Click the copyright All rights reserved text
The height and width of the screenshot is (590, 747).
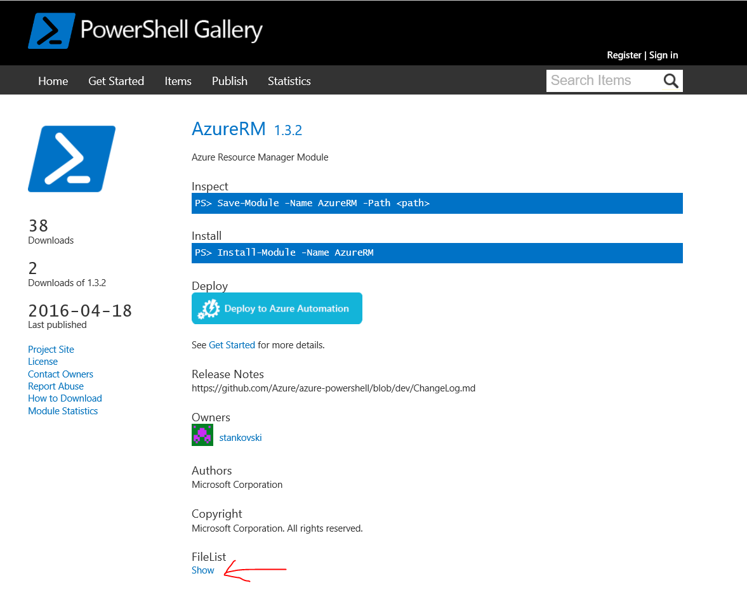coord(277,528)
